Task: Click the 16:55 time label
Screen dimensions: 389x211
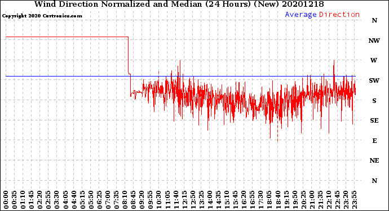Action: [x=252, y=200]
